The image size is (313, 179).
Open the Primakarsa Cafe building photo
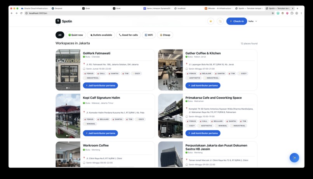point(170,116)
